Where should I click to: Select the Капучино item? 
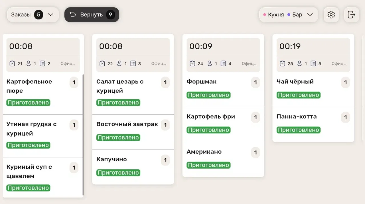tap(133, 167)
